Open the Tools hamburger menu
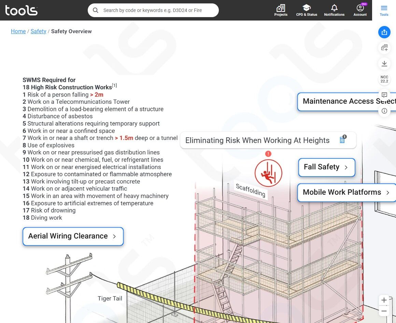396x323 pixels. pos(384,10)
